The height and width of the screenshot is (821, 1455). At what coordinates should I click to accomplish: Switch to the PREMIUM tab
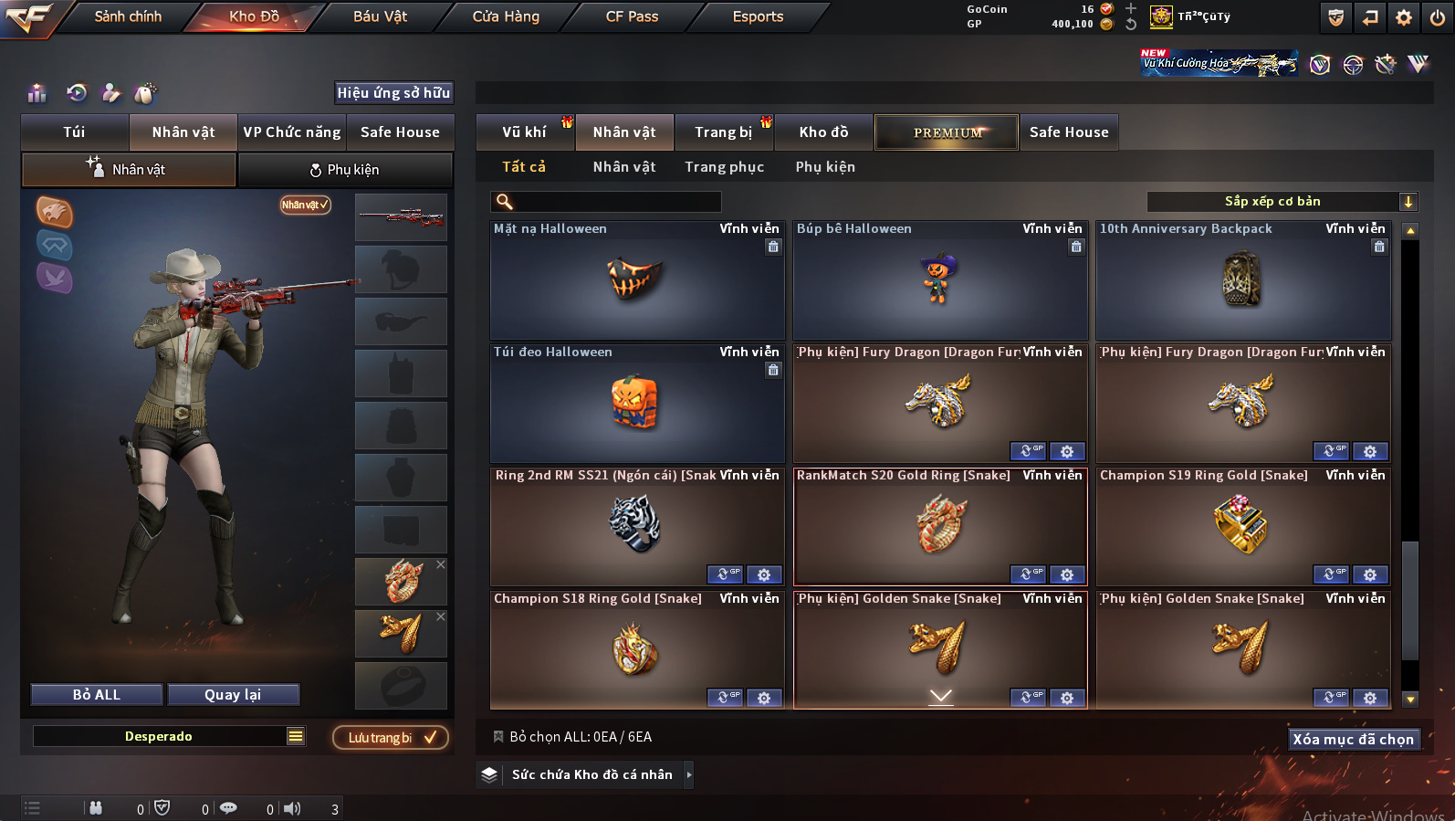coord(947,132)
